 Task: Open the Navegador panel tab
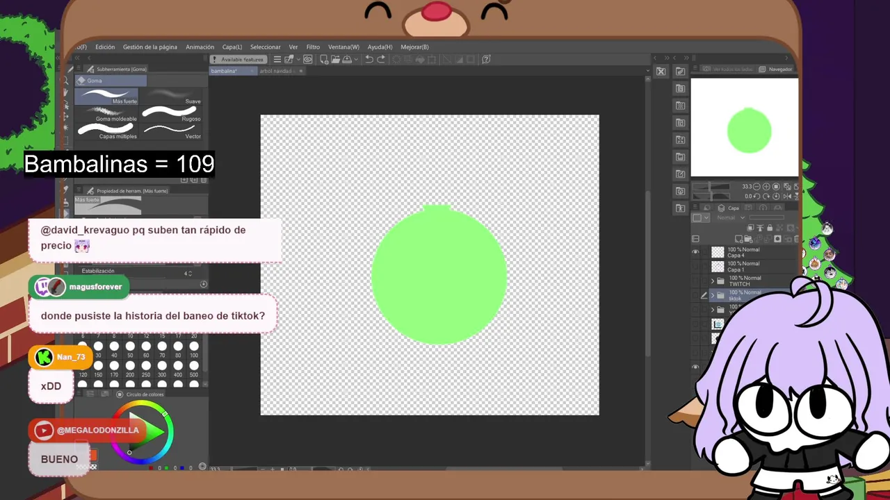click(x=776, y=69)
